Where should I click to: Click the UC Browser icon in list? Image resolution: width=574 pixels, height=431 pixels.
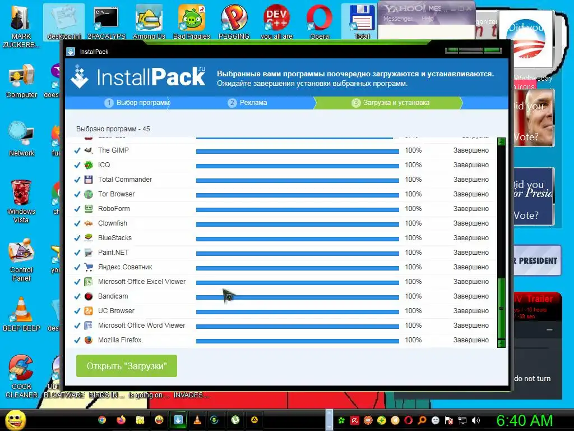tap(88, 311)
